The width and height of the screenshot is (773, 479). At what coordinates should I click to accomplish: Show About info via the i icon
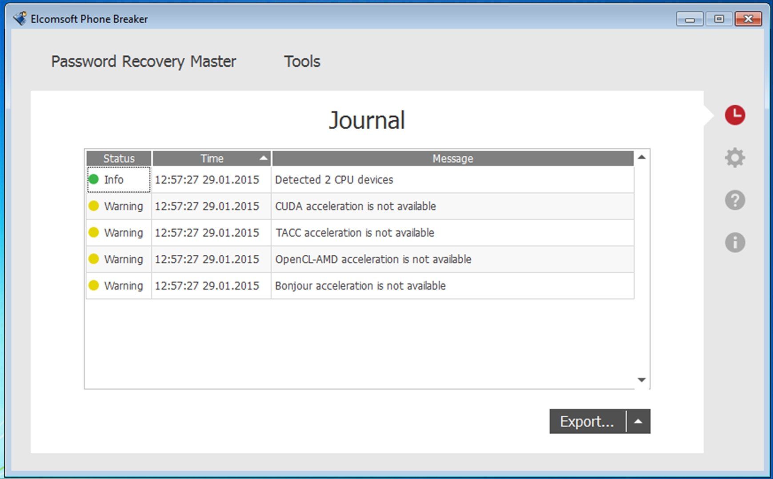[735, 242]
